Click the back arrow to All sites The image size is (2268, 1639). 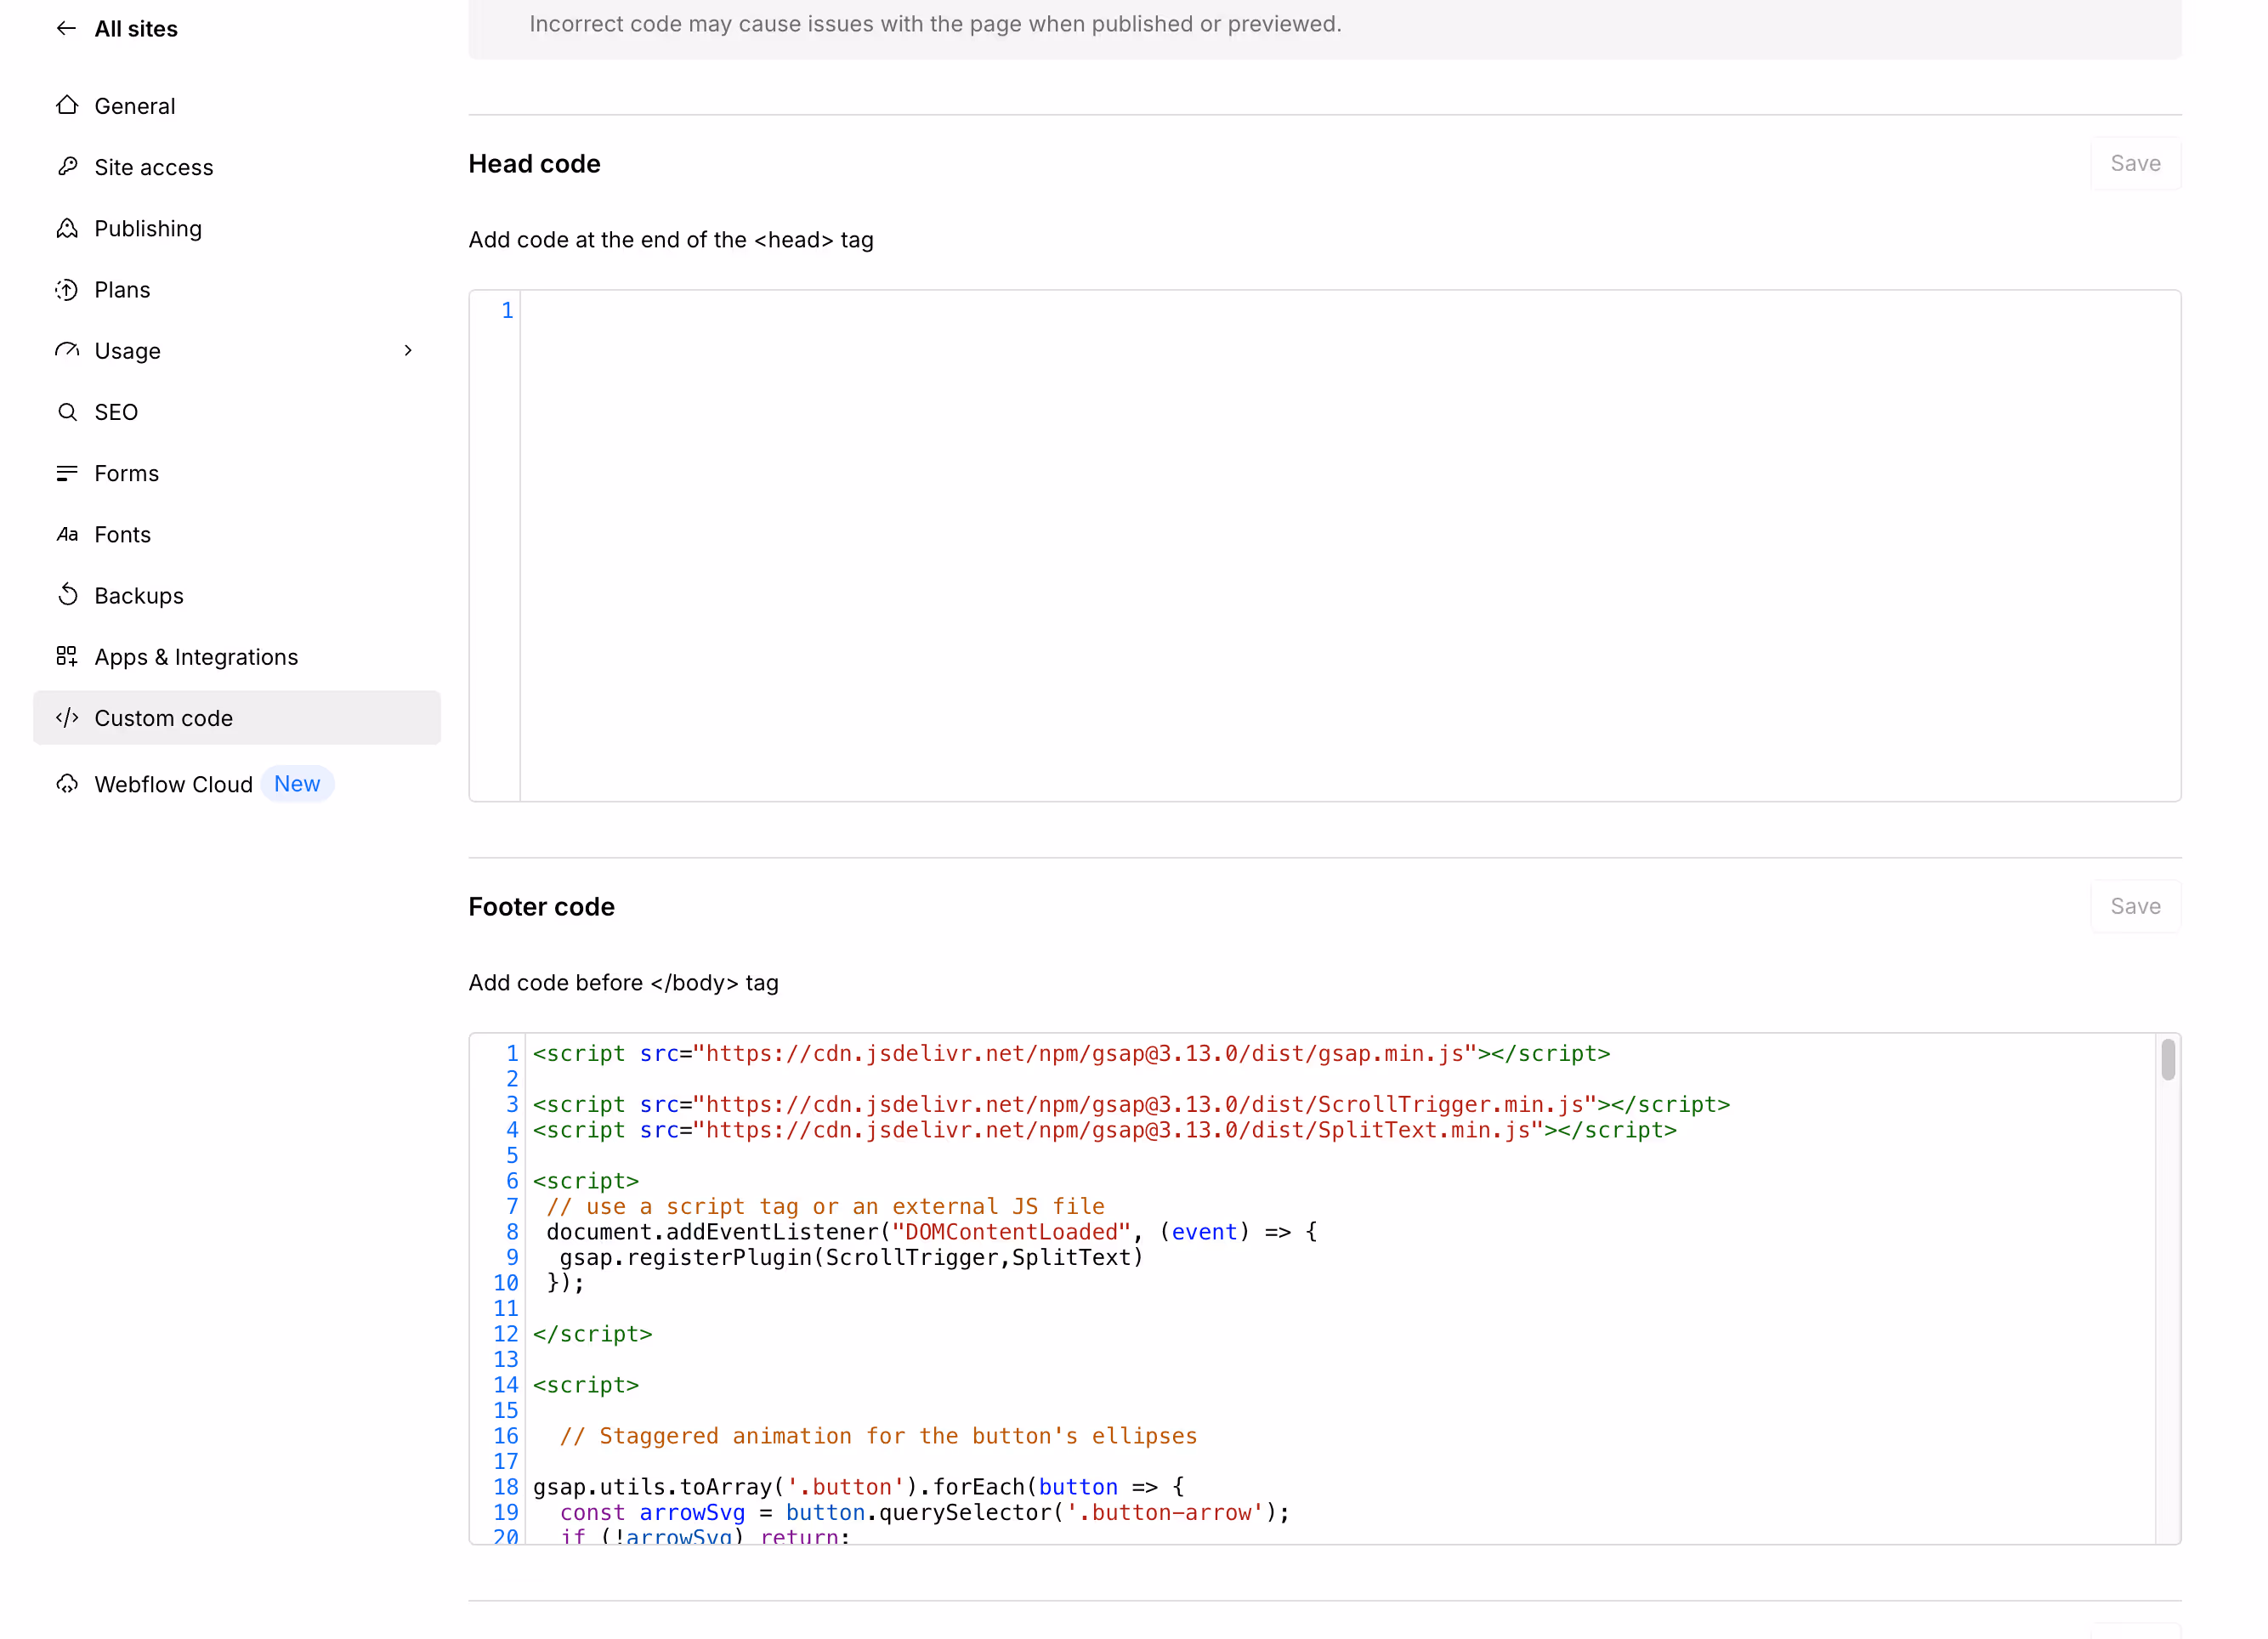coord(66,28)
